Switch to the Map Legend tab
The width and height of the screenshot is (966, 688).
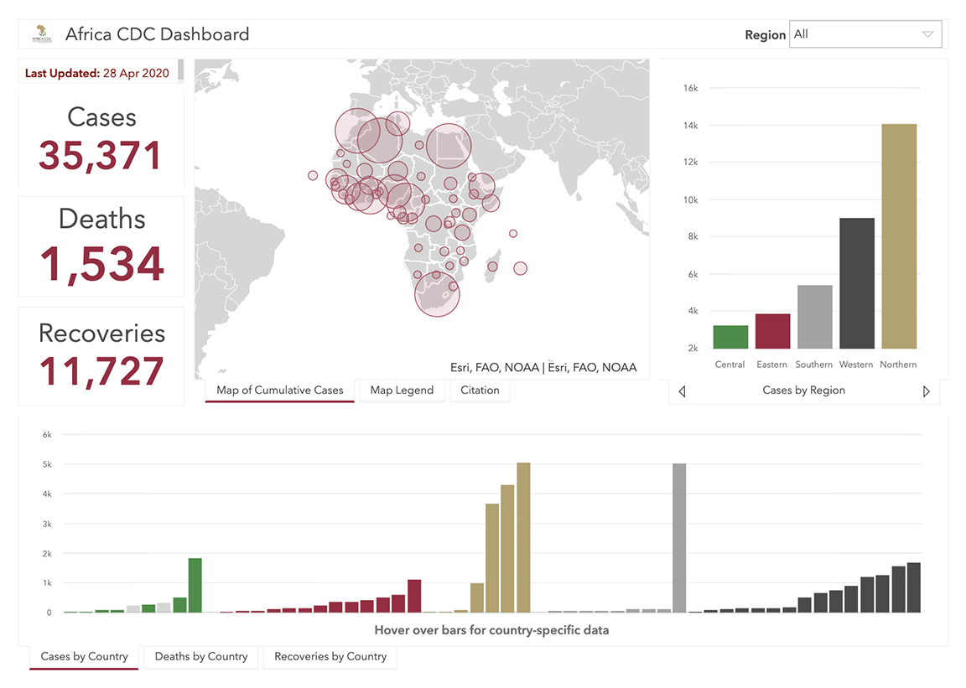pos(402,390)
